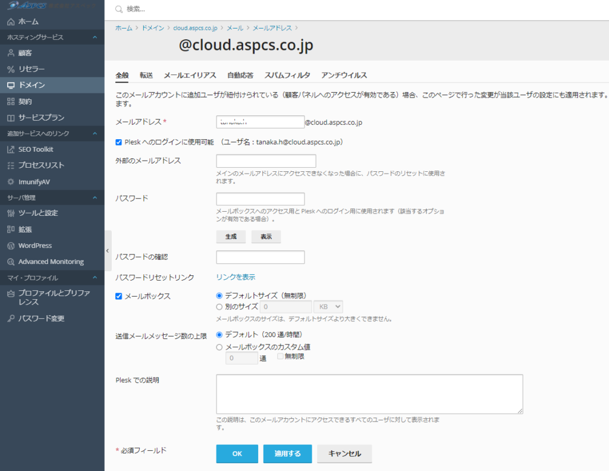Toggle the Plesk login permission checkbox
The height and width of the screenshot is (471, 609).
pyautogui.click(x=119, y=143)
